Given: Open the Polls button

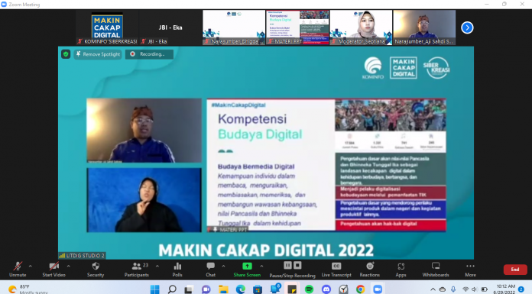Looking at the screenshot, I should [x=177, y=270].
